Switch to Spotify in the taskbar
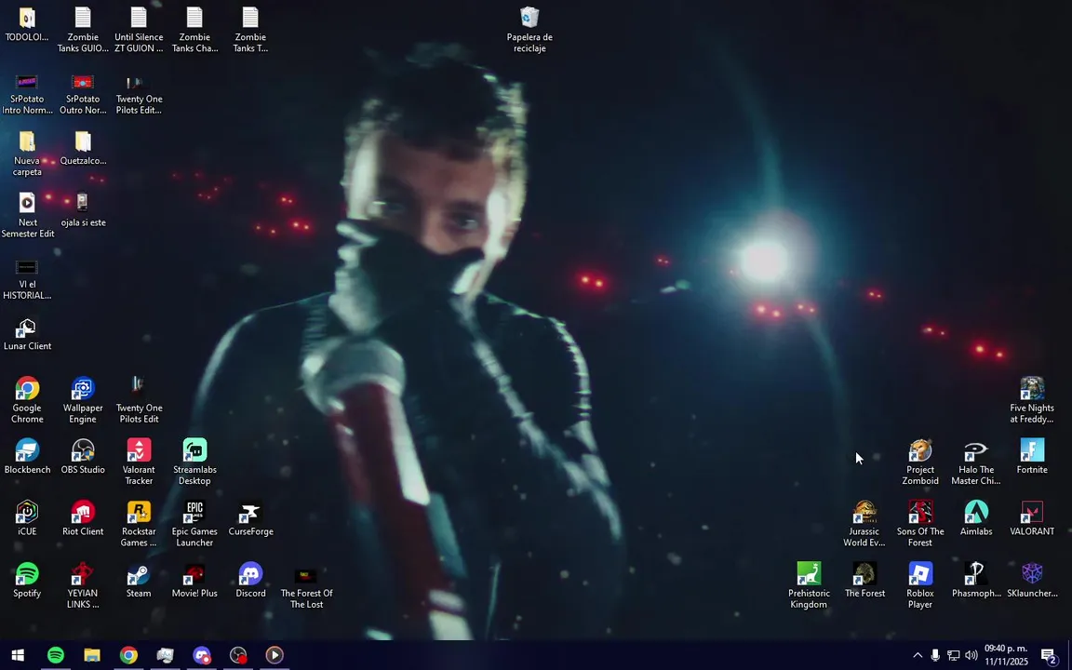 56,655
